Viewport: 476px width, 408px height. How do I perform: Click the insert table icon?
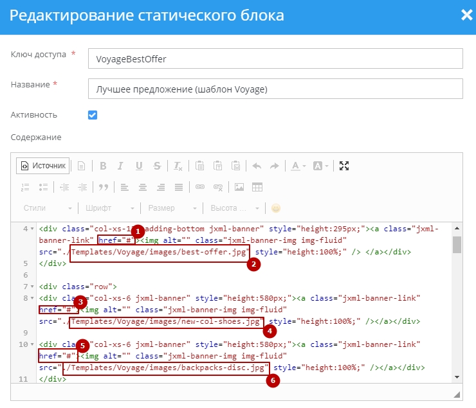coord(257,187)
